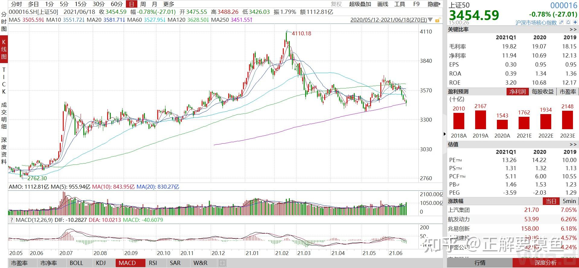Add an indicator tab with the plus button
579x268 pixels.
point(222,263)
